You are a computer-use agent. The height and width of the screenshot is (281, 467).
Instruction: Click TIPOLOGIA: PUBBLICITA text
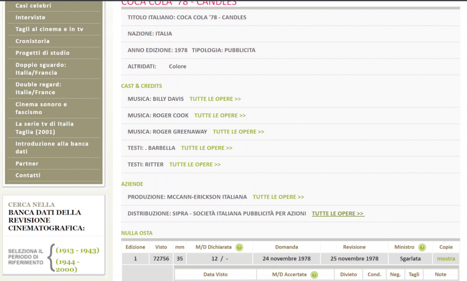[223, 50]
